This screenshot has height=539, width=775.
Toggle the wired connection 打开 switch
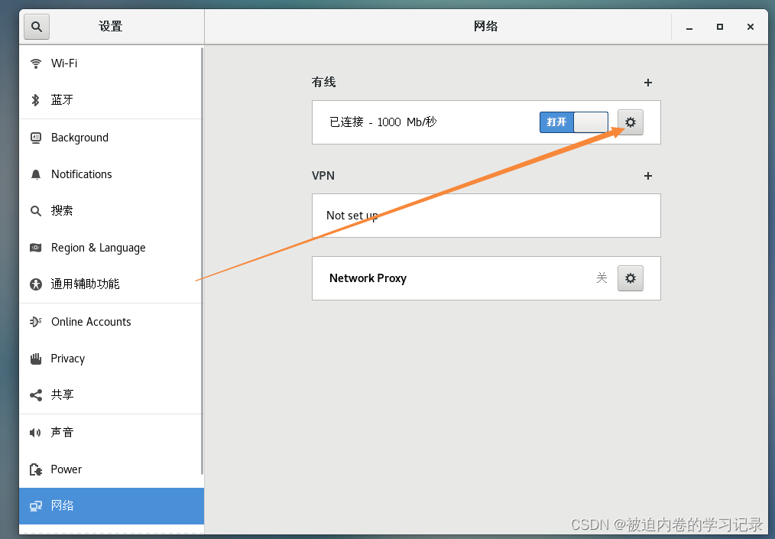574,122
